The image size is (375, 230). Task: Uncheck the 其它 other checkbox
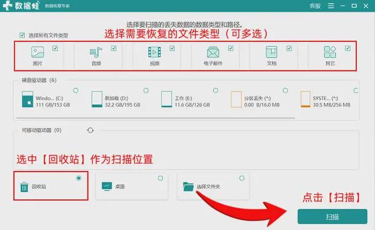[x=348, y=48]
